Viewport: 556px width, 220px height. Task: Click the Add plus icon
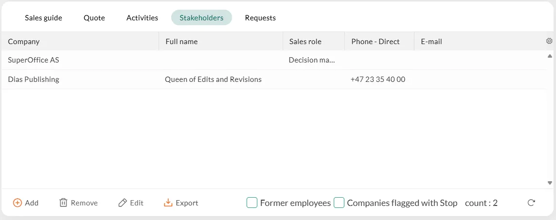[18, 203]
